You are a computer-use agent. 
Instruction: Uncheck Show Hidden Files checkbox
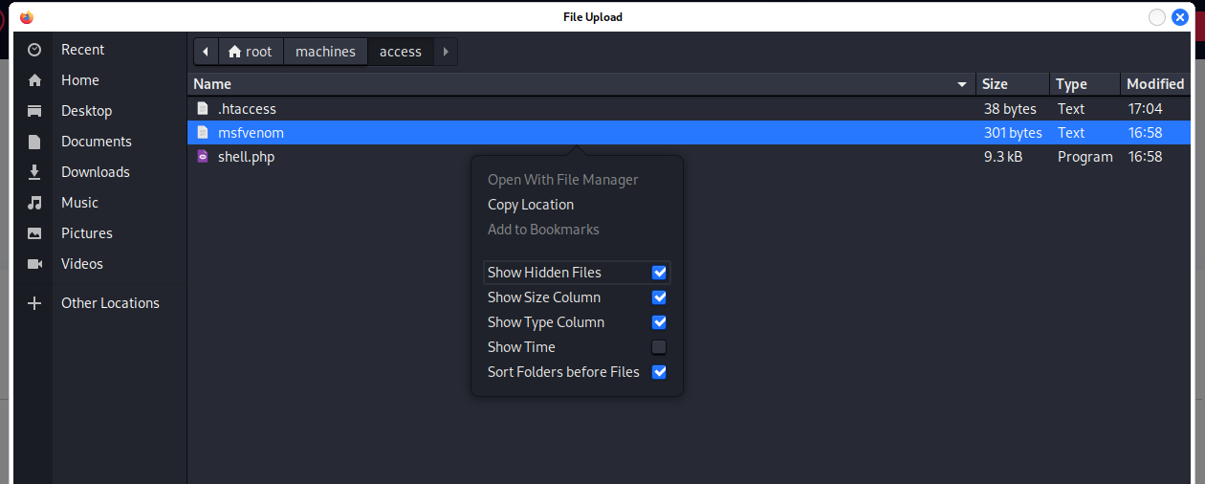point(659,273)
